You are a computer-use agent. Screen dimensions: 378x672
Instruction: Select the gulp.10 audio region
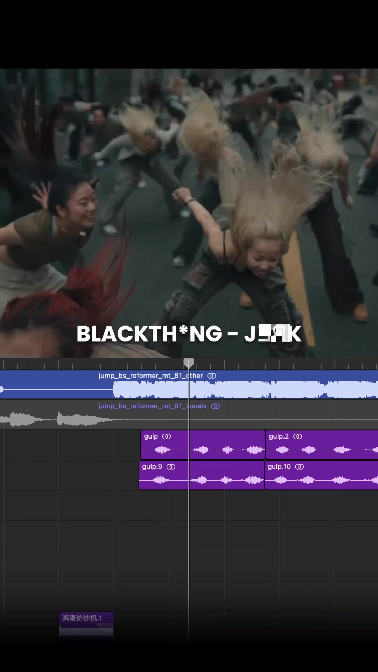[321, 475]
